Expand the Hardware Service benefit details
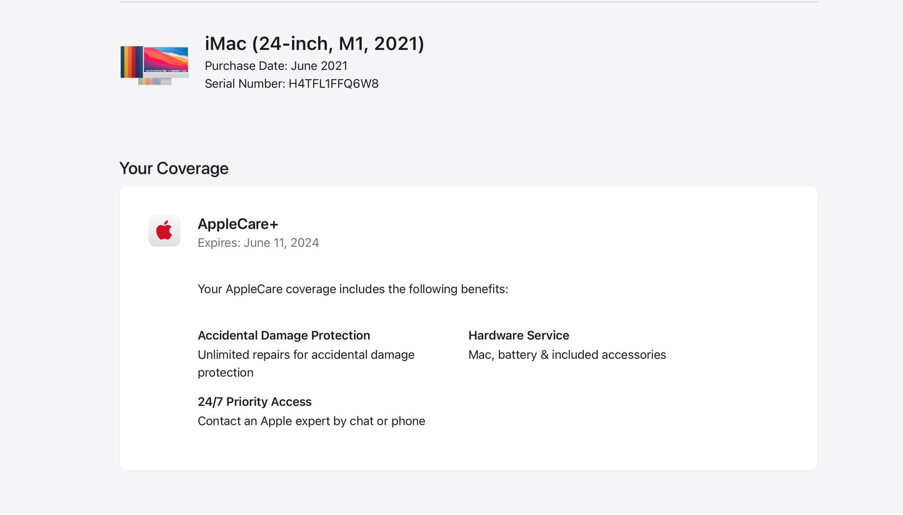 point(519,335)
